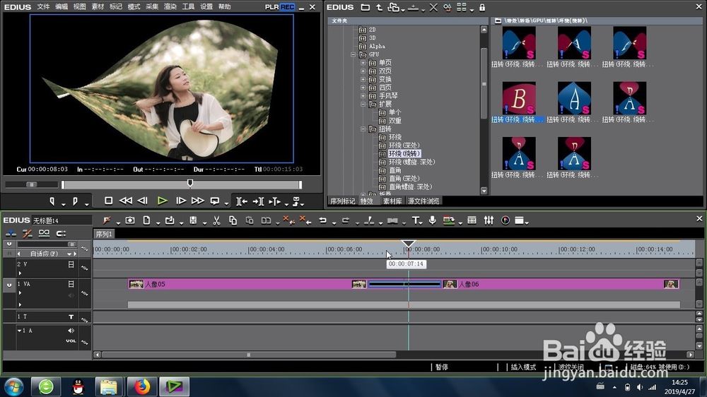Image resolution: width=707 pixels, height=397 pixels.
Task: Click the preview position scrub bar marker
Action: [189, 182]
